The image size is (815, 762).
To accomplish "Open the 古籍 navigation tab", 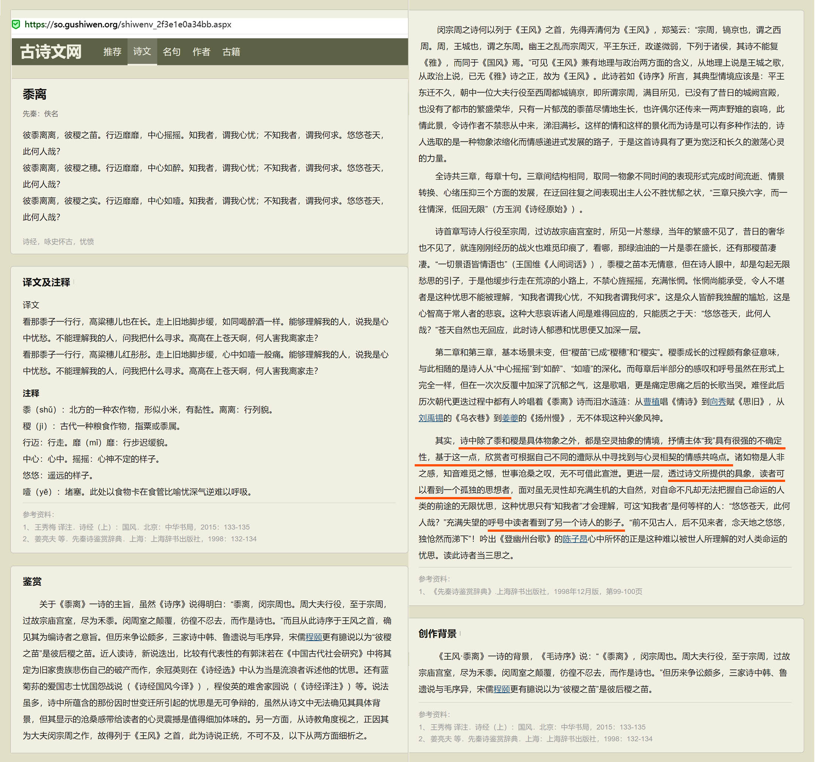I will (x=231, y=52).
